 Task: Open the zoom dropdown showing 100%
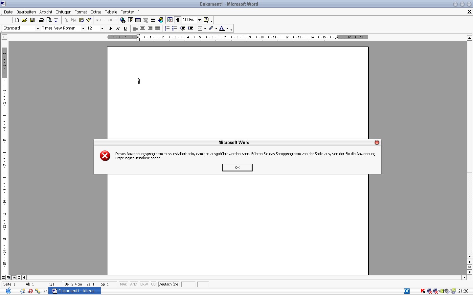pos(199,20)
